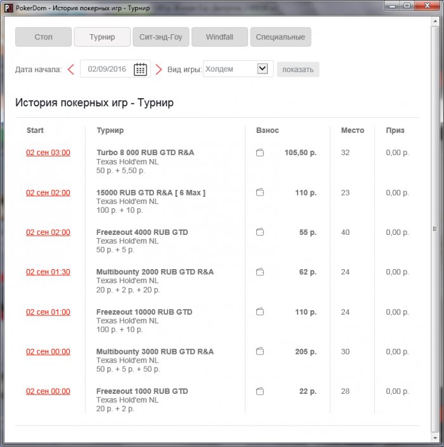Viewport: 444px width, 447px height.
Task: Open the calendar date picker icon
Action: [x=140, y=69]
